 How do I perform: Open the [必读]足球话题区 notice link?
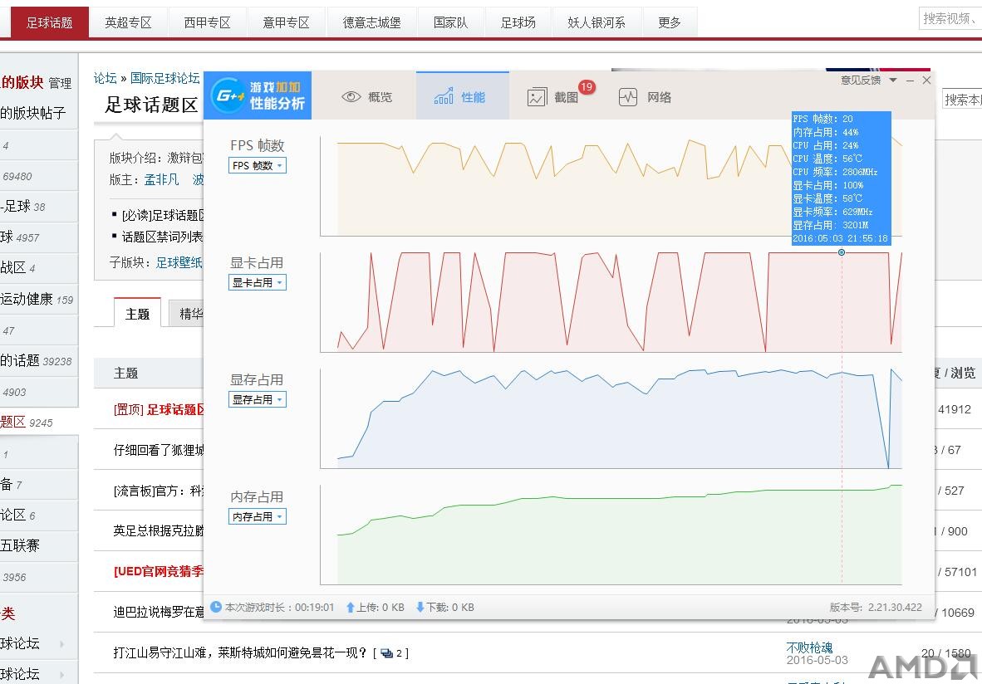coord(164,215)
